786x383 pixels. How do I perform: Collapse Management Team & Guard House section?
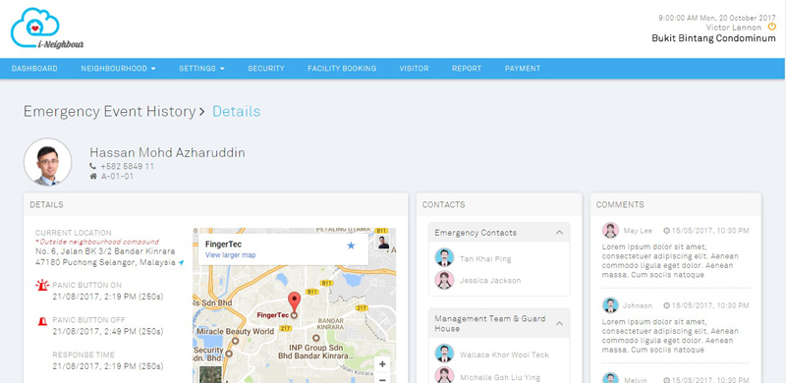tap(559, 324)
